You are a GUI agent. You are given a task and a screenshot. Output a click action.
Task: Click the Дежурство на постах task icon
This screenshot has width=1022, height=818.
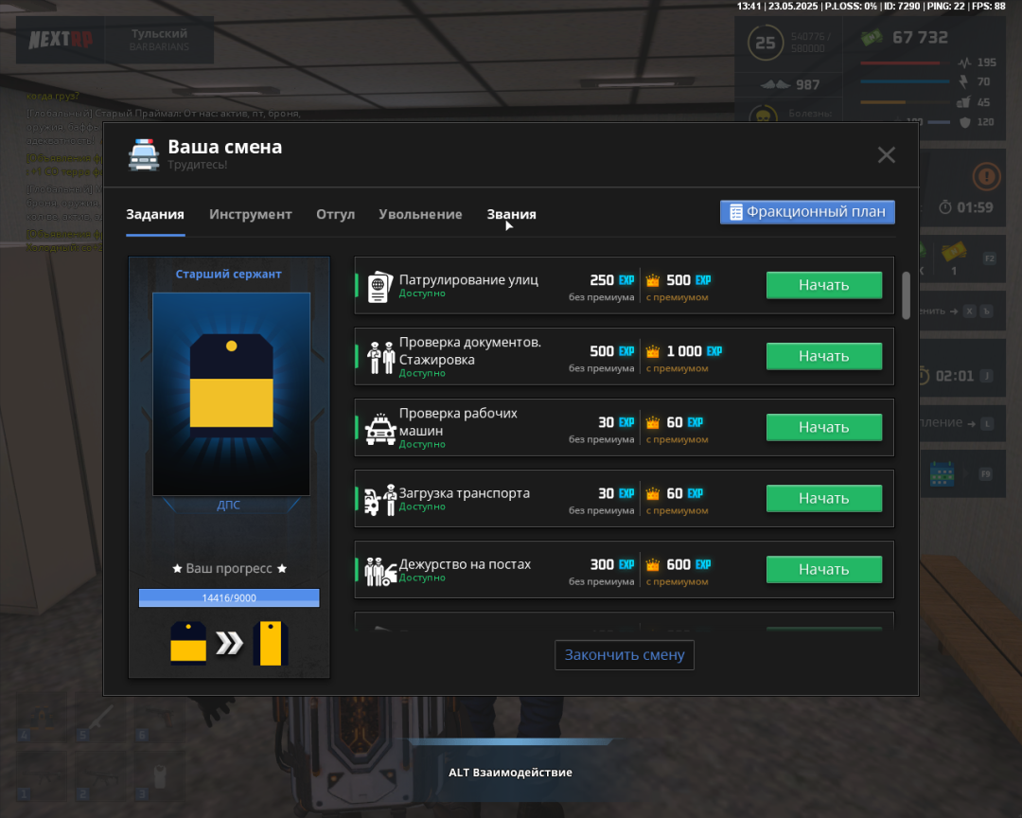[x=380, y=570]
